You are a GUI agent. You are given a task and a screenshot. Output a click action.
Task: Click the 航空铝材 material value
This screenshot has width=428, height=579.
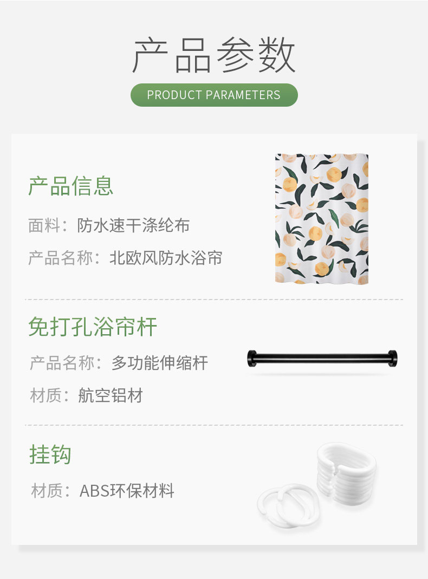coord(111,395)
